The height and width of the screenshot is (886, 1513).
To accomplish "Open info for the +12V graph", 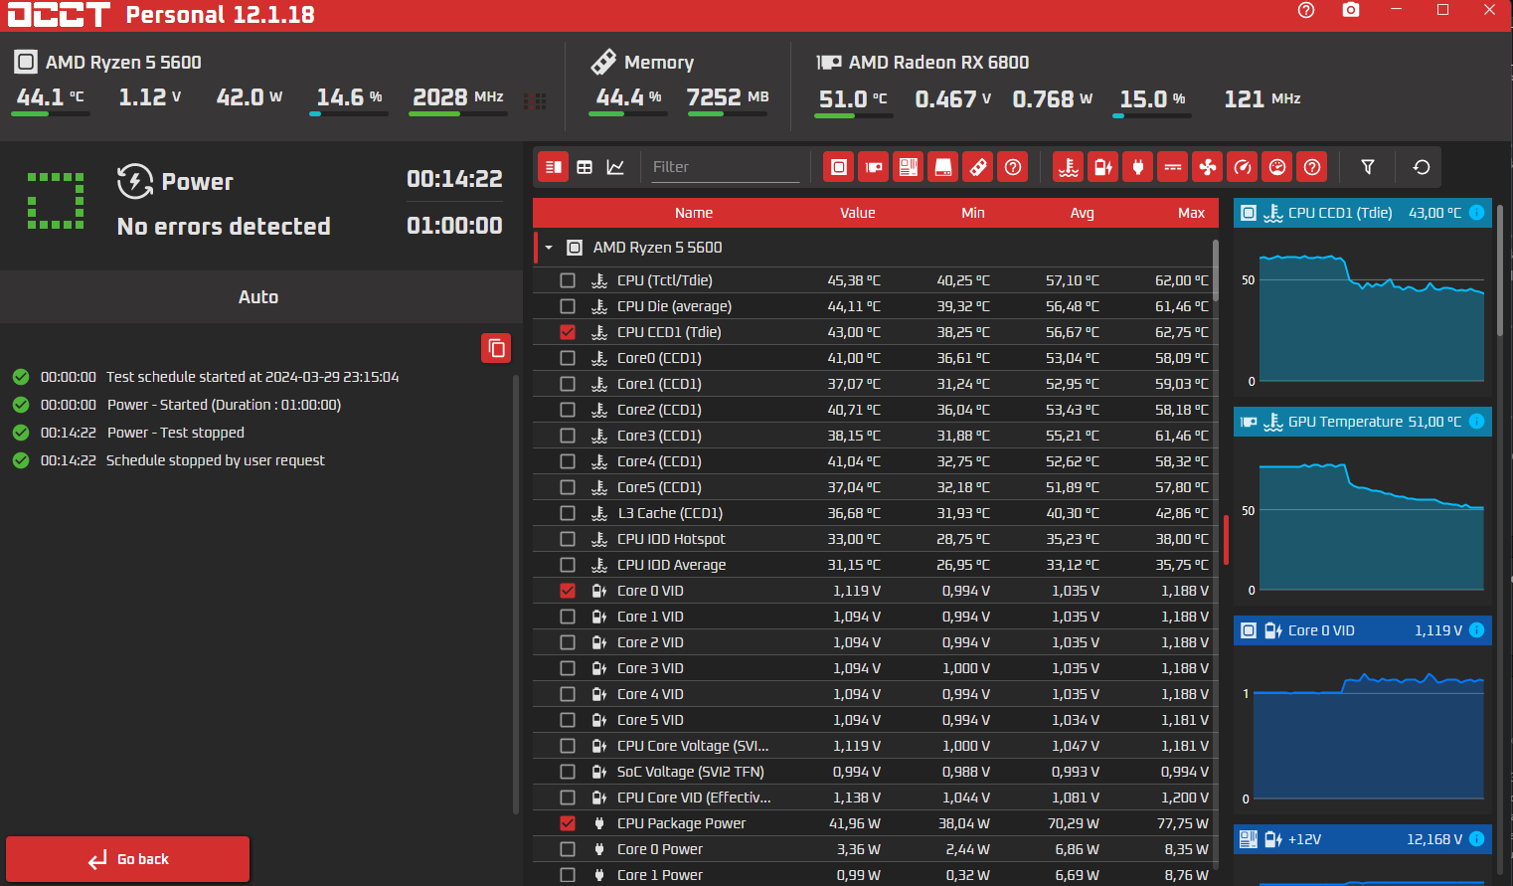I will (1477, 839).
